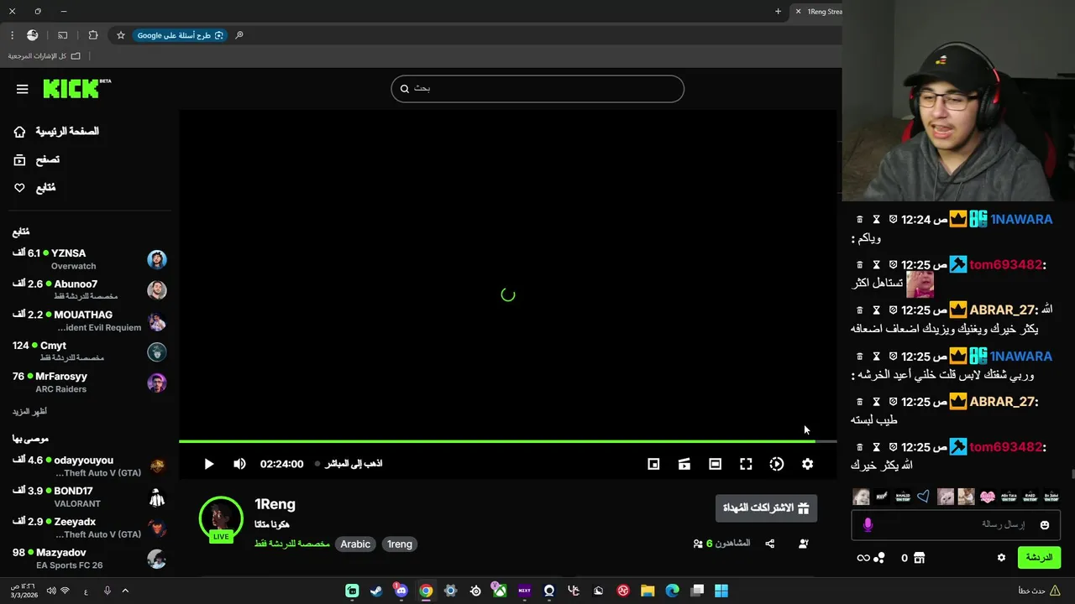Click the blue heart emote

pos(923,497)
